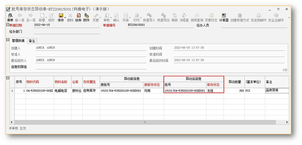Select the row 1 indicator arrow

(12, 91)
